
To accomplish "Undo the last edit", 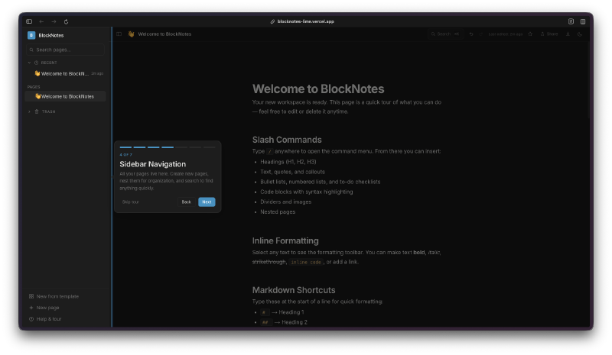I will pyautogui.click(x=471, y=34).
